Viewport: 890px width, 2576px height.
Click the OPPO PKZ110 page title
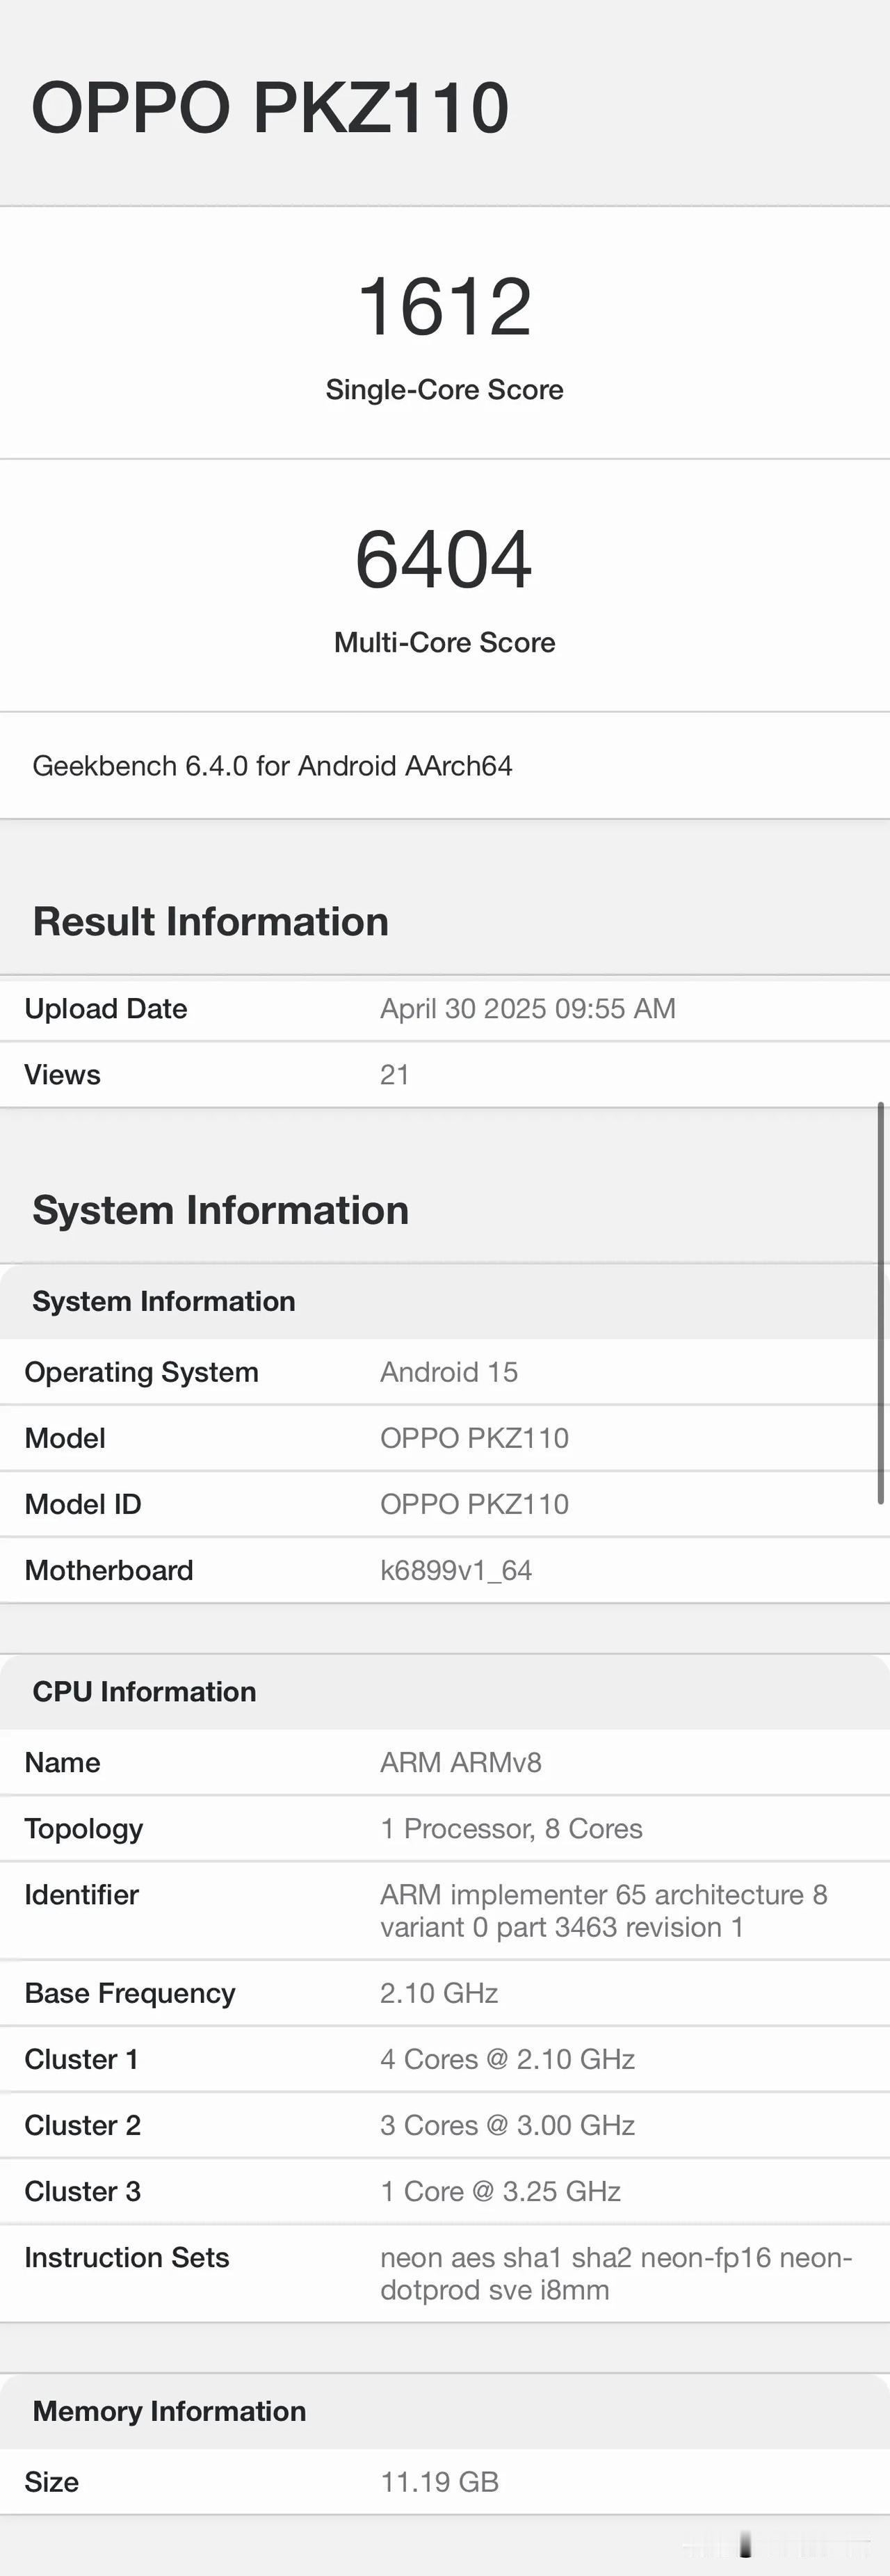(x=270, y=107)
